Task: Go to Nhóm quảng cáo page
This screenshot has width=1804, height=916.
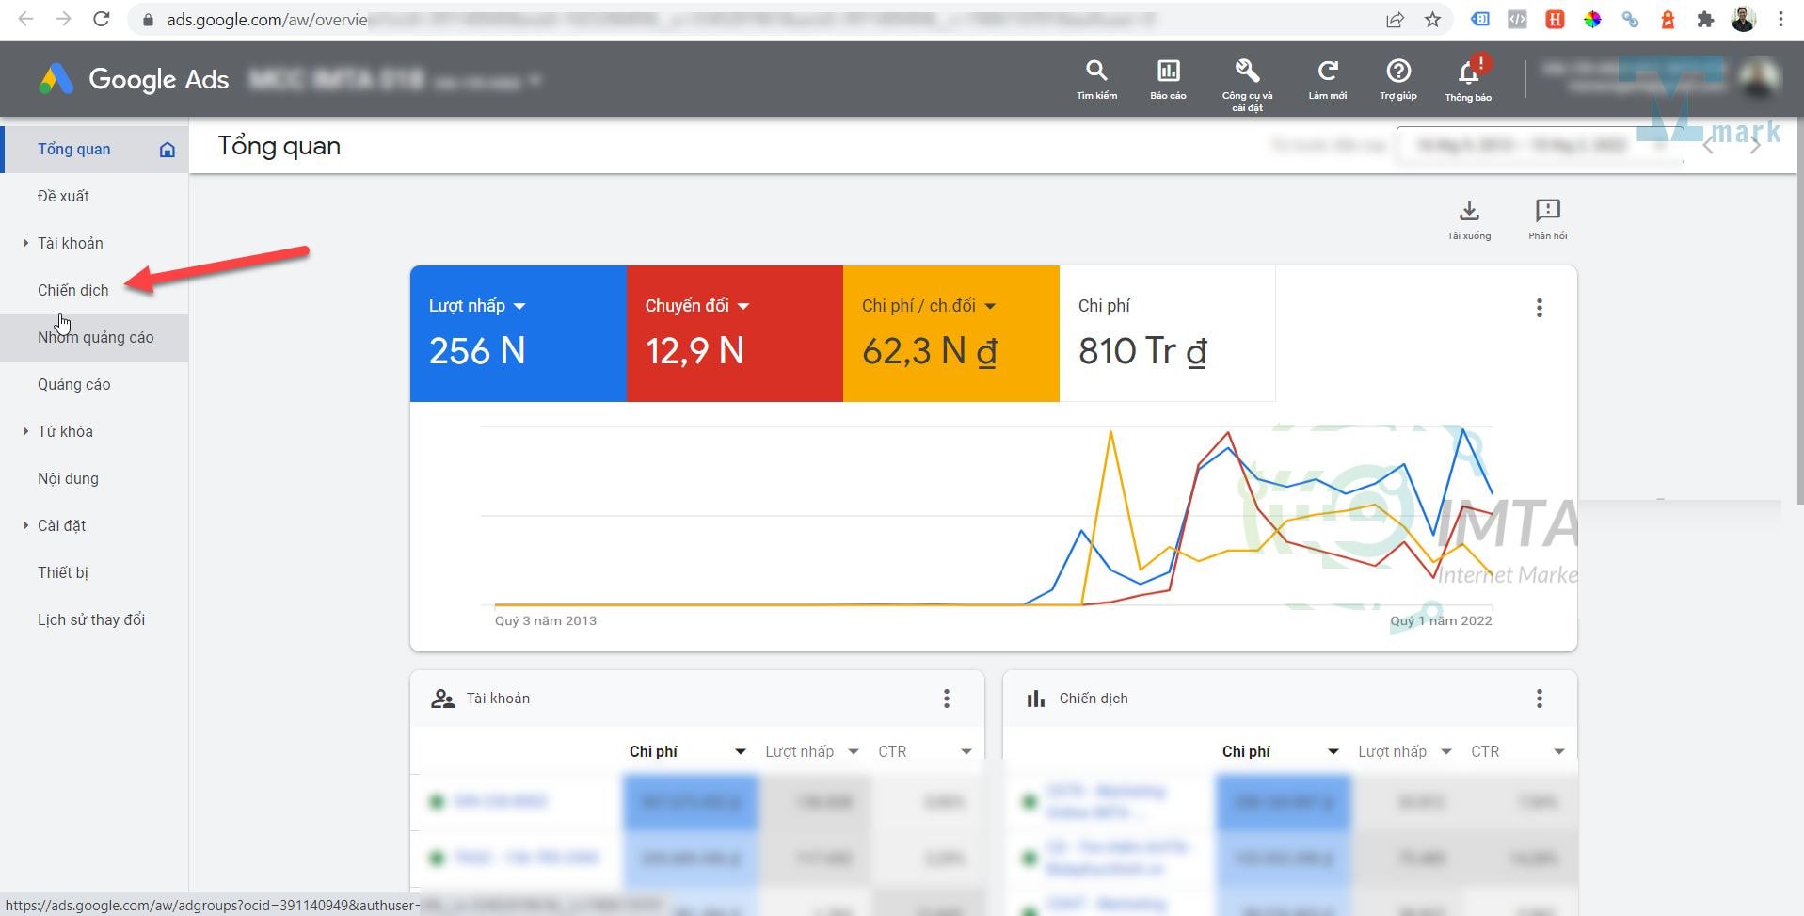Action: [95, 337]
